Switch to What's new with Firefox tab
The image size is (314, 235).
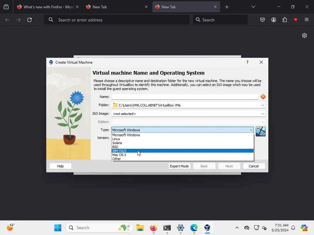(x=48, y=7)
